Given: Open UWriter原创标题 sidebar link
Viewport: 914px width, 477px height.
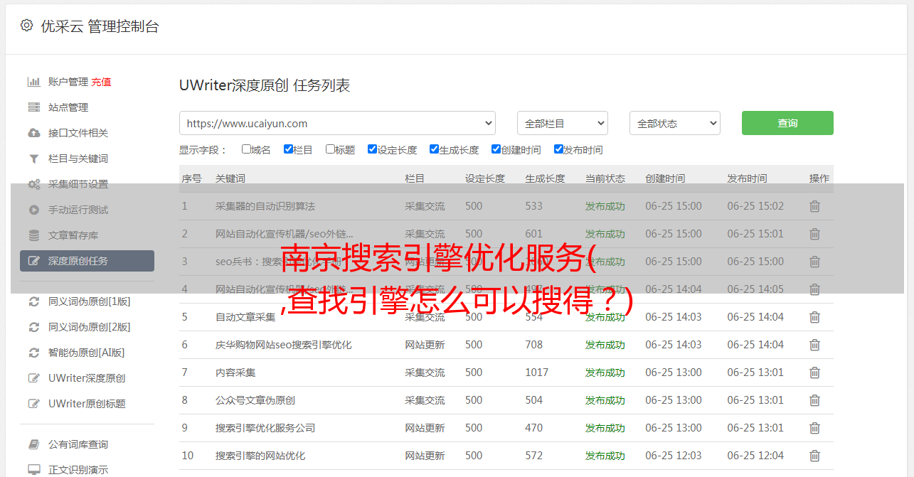Looking at the screenshot, I should point(87,404).
